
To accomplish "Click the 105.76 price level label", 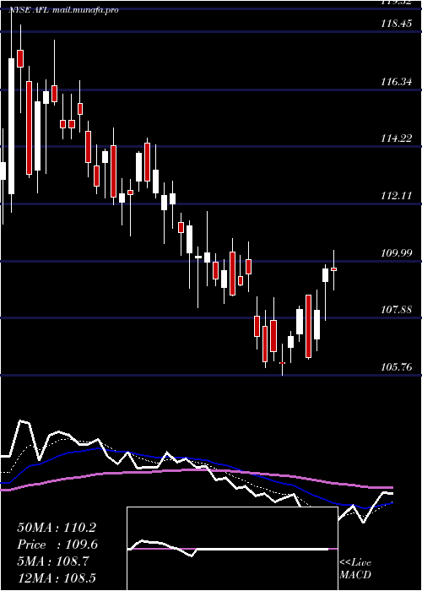I will (x=396, y=366).
